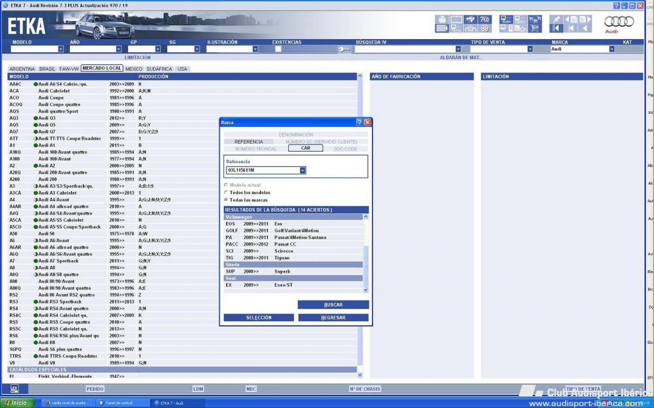Click the people and car icon
This screenshot has width=654, height=408.
click(x=471, y=28)
